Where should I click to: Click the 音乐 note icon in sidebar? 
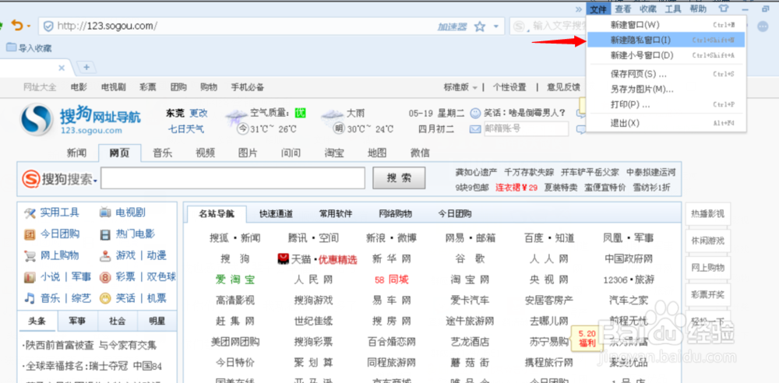tap(30, 299)
